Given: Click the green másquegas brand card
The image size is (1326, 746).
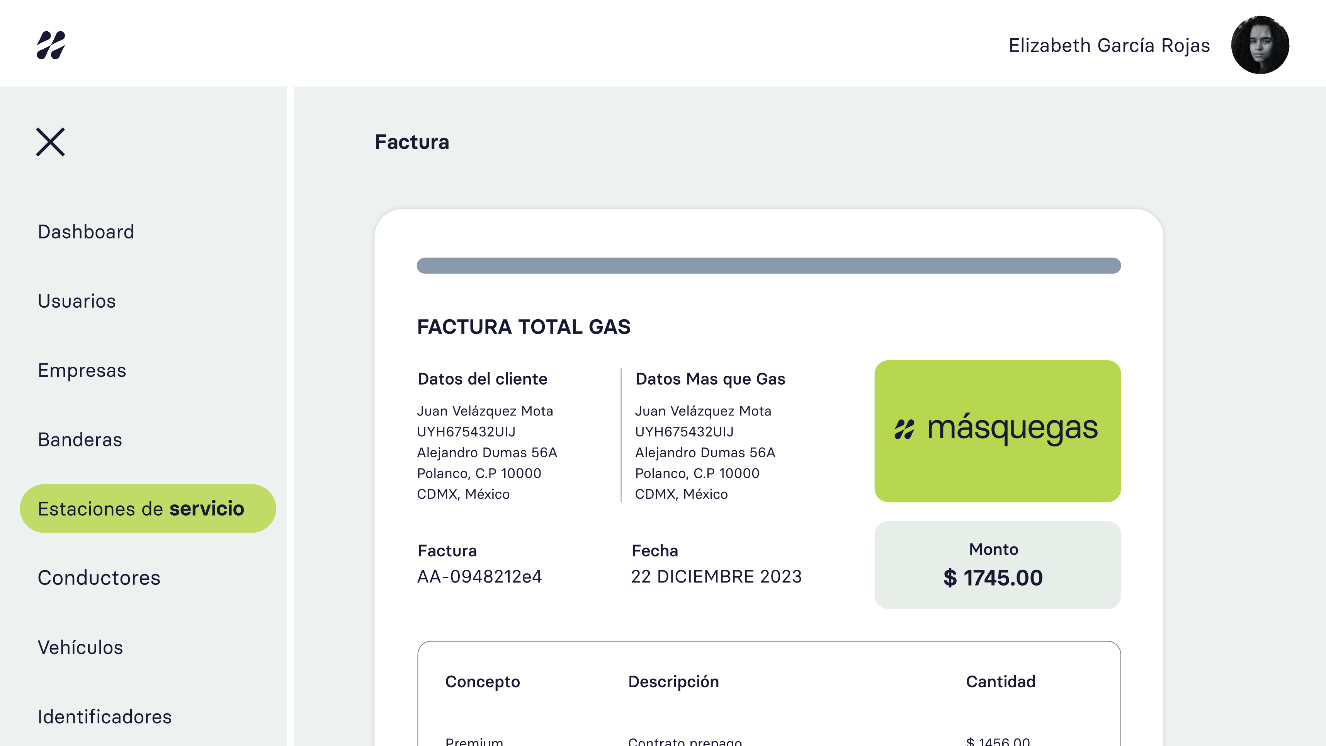Looking at the screenshot, I should (x=997, y=431).
